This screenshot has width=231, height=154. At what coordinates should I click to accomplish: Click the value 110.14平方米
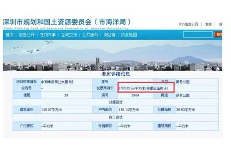tap(129, 110)
